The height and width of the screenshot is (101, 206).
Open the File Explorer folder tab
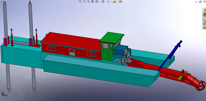(x=204, y=18)
